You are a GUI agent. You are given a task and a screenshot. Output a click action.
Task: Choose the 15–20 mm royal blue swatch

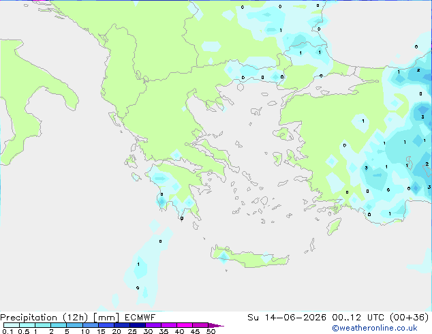[x=106, y=325]
